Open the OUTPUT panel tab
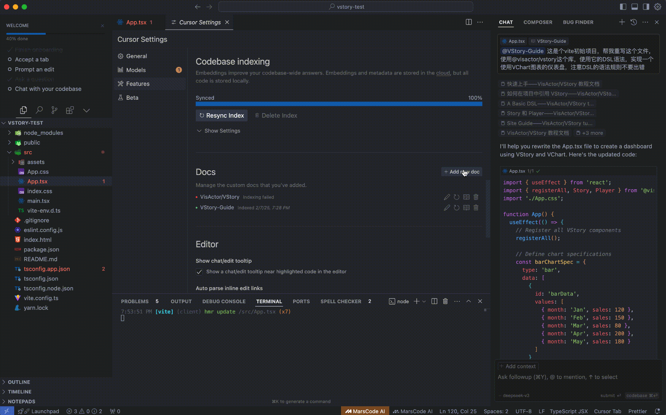The height and width of the screenshot is (415, 666). [x=181, y=301]
